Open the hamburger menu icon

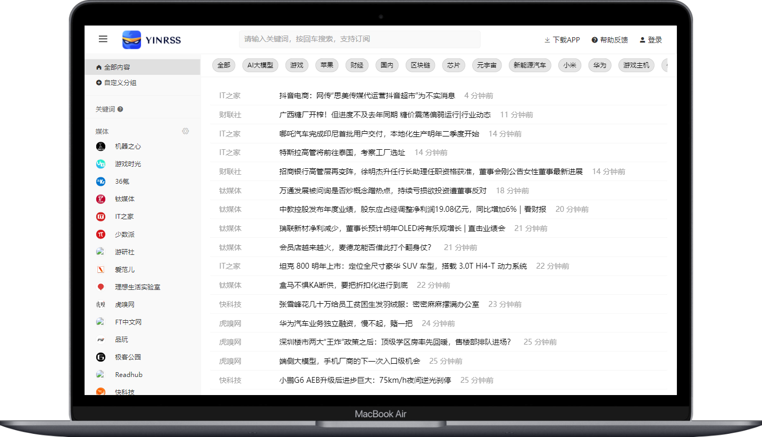(x=103, y=39)
